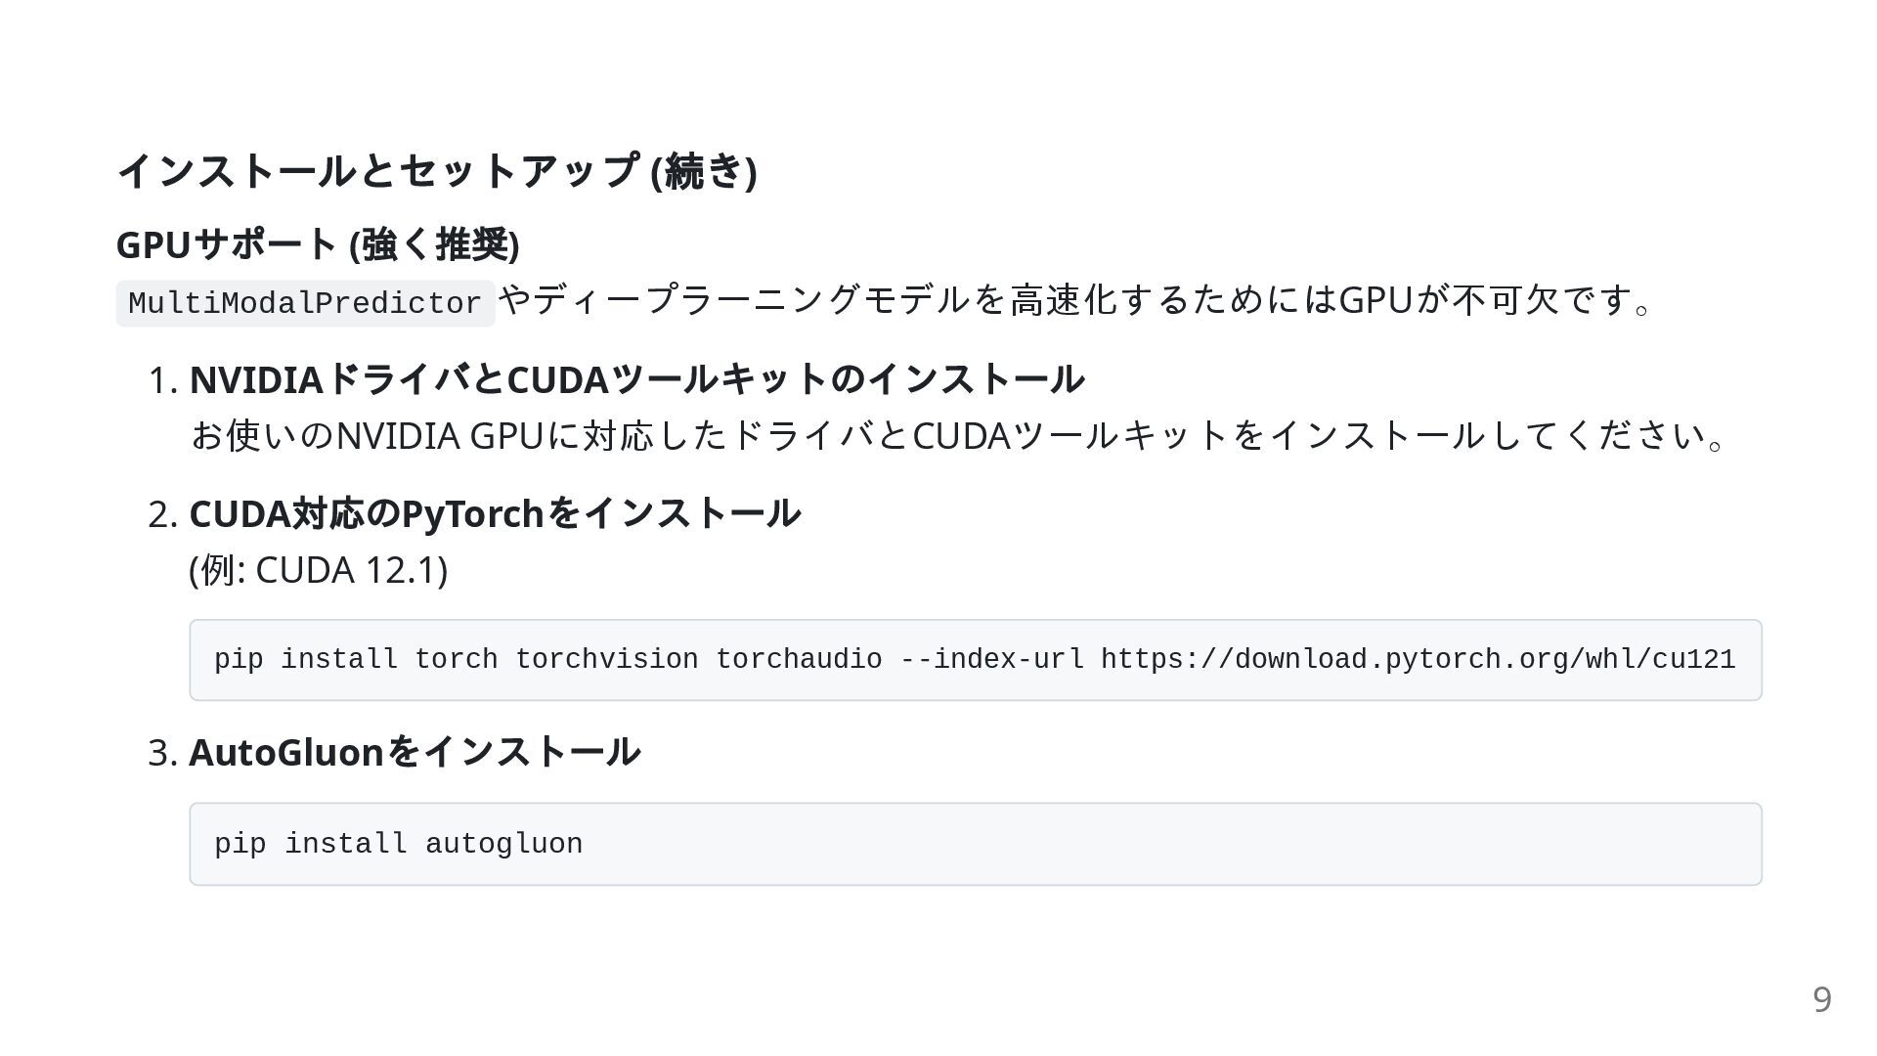Click the list number 1 marker
The height and width of the screenshot is (1056, 1877).
pos(162,380)
